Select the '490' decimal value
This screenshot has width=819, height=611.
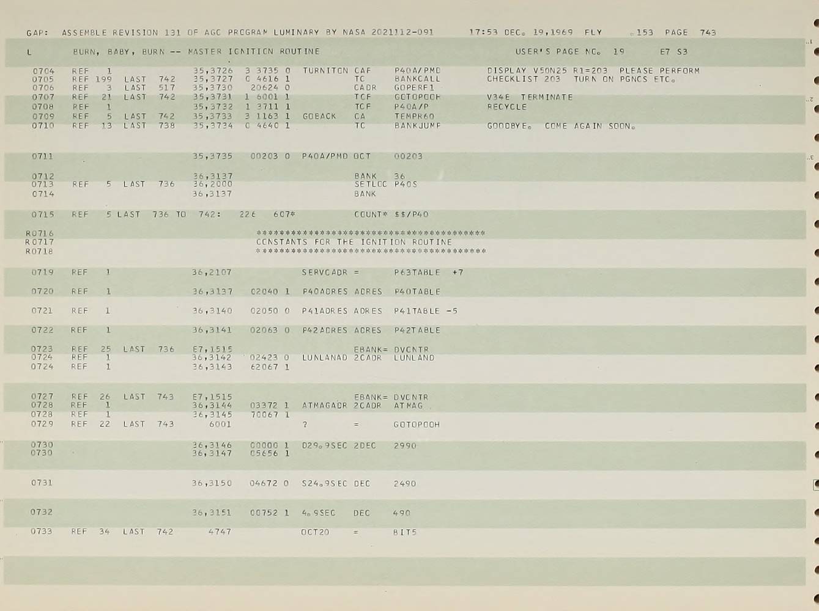[402, 513]
